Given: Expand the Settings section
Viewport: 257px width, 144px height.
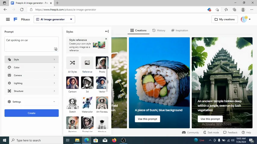Looking at the screenshot, I should 32,102.
